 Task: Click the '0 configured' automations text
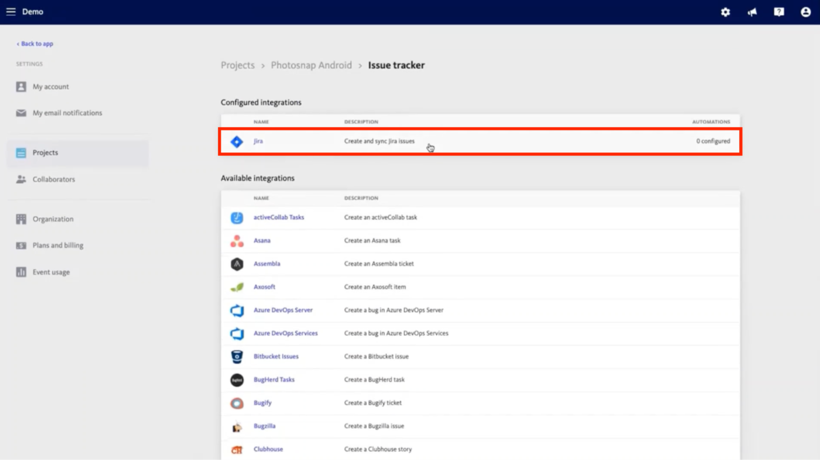pos(713,141)
